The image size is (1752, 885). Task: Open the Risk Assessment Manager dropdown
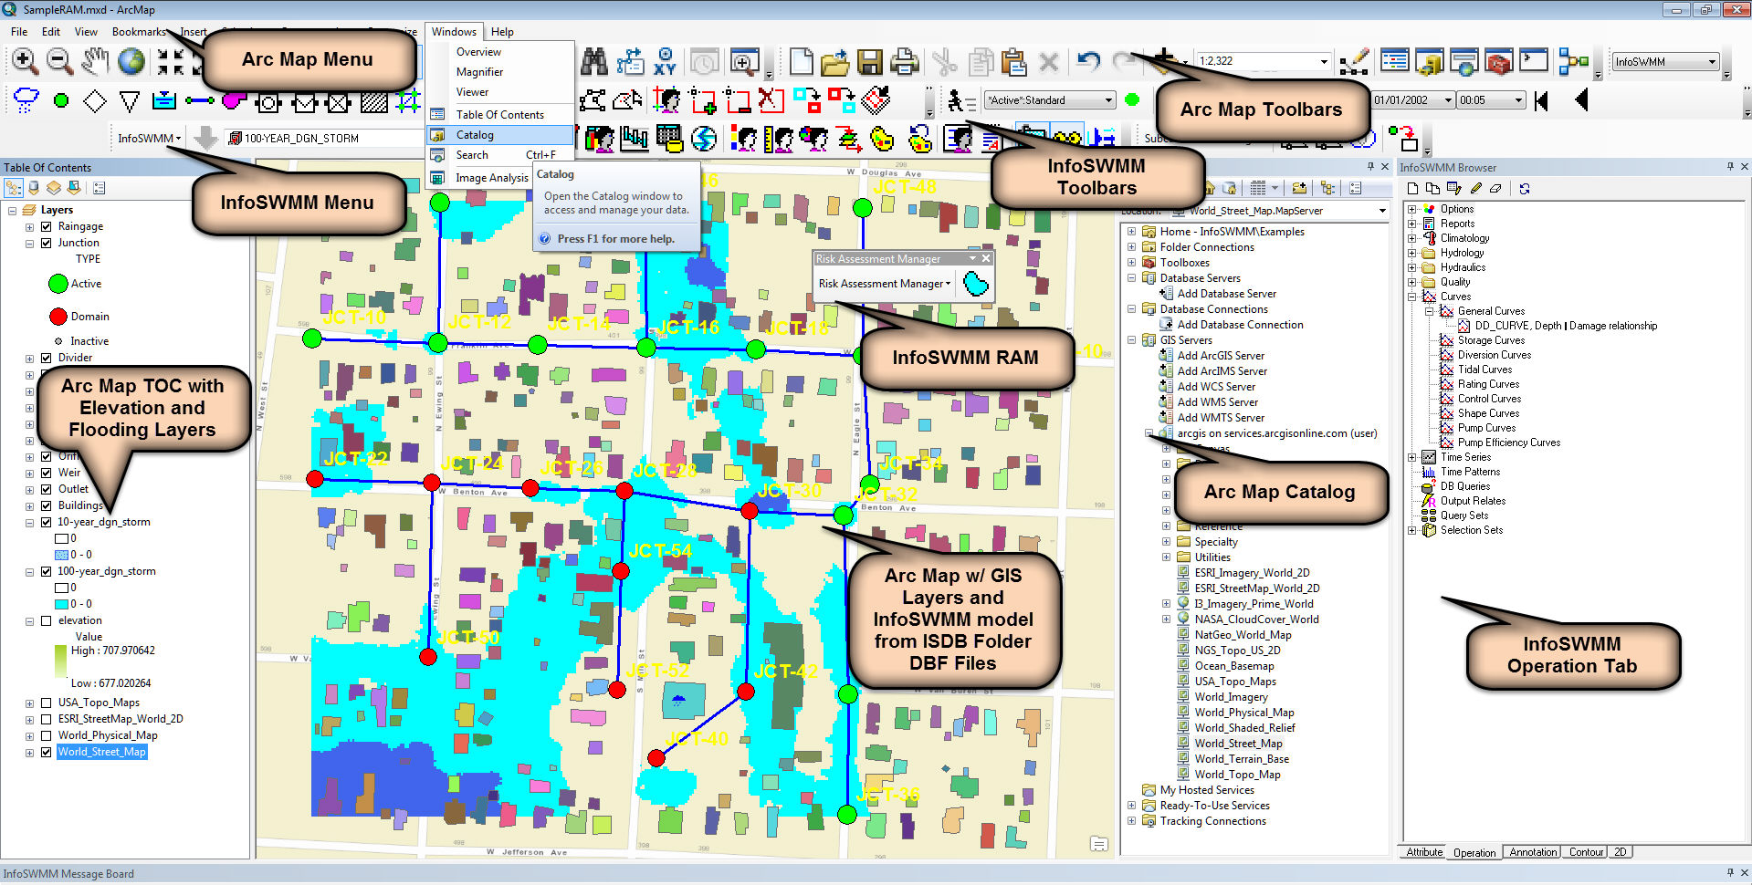tap(885, 284)
